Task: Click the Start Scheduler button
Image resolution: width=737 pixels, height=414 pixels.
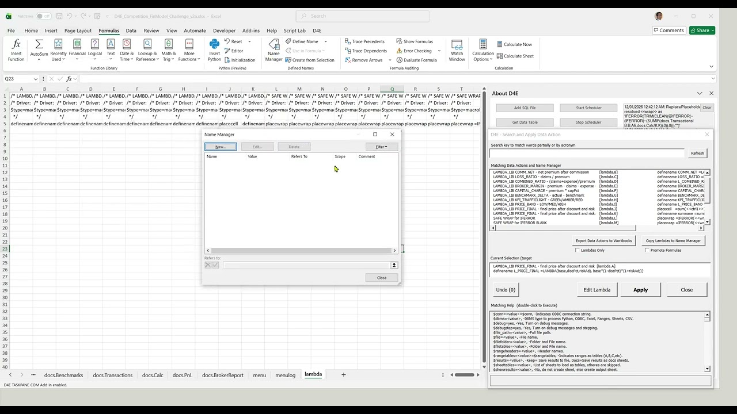Action: pyautogui.click(x=588, y=108)
